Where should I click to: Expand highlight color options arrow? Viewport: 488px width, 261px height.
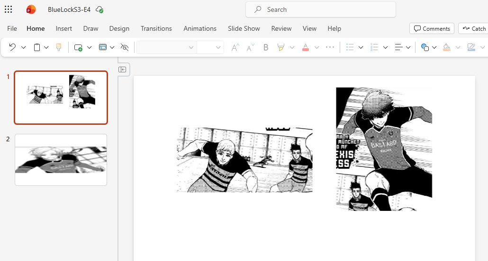point(292,47)
